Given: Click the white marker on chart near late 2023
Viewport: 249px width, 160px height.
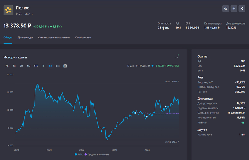Looking at the screenshot, I should [135, 113].
